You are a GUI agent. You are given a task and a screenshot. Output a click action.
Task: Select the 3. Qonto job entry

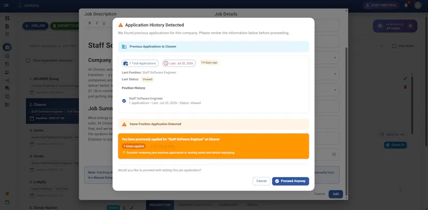point(52,137)
